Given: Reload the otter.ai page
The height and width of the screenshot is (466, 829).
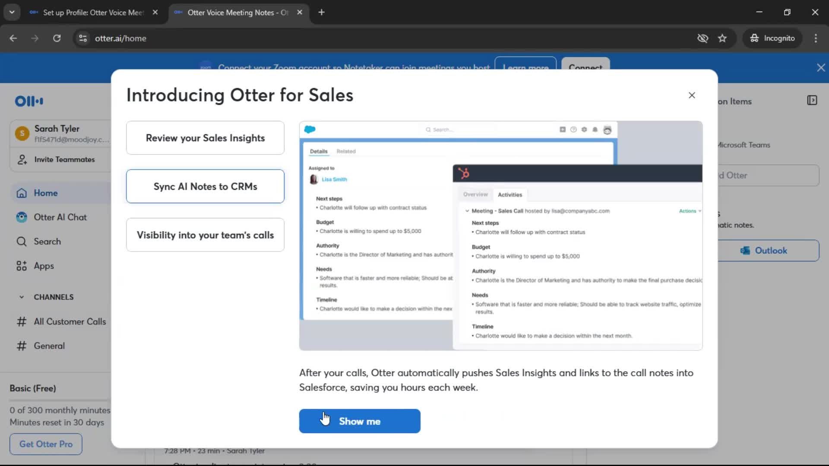Looking at the screenshot, I should tap(57, 38).
